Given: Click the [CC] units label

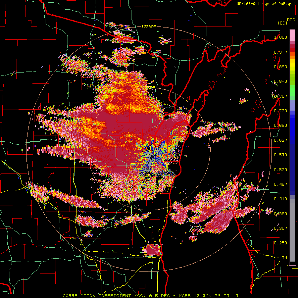Looking at the screenshot, I should [283, 23].
